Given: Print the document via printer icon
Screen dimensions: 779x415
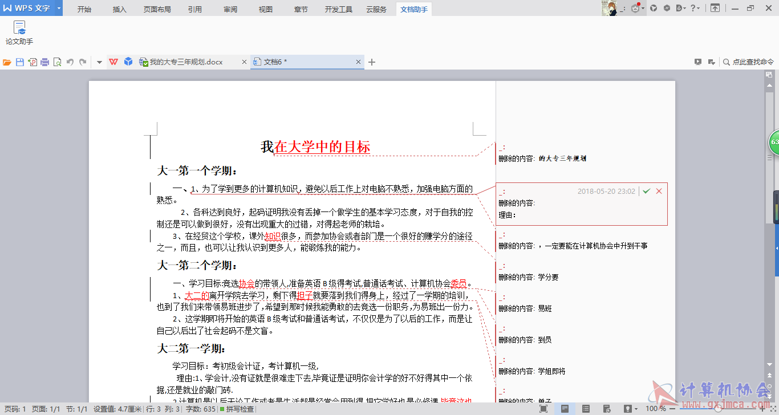Looking at the screenshot, I should [45, 62].
